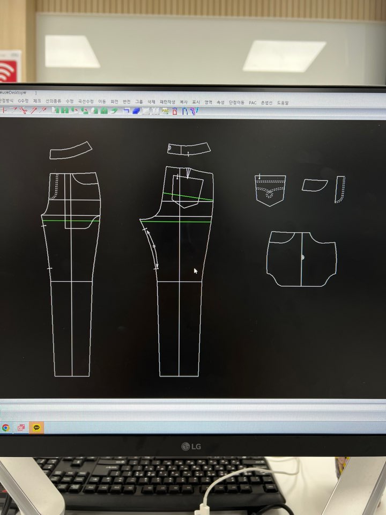The image size is (386, 515).
Task: Click the scissors cut tool icon
Action: [x=24, y=111]
